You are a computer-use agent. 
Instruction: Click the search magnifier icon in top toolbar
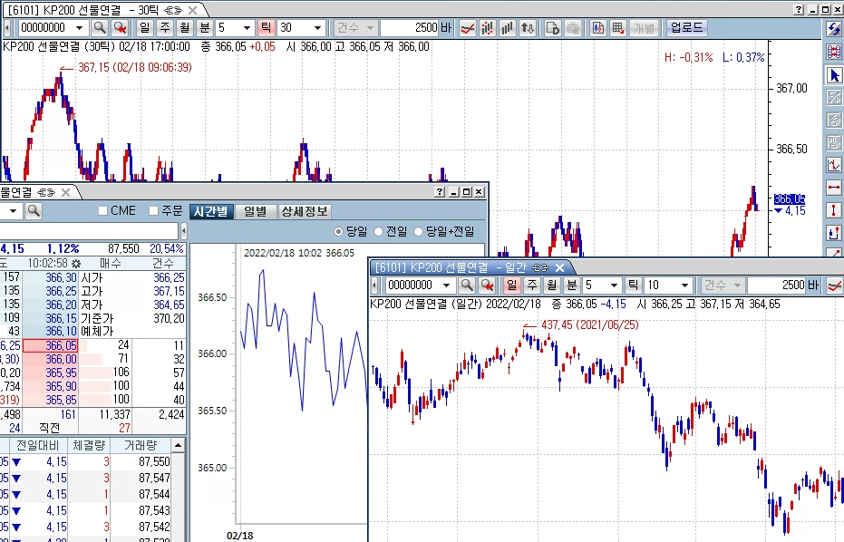coord(100,28)
